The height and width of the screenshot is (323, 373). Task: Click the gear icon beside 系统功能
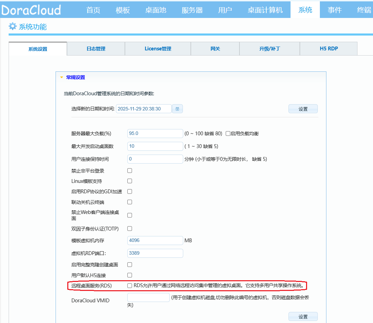click(13, 27)
